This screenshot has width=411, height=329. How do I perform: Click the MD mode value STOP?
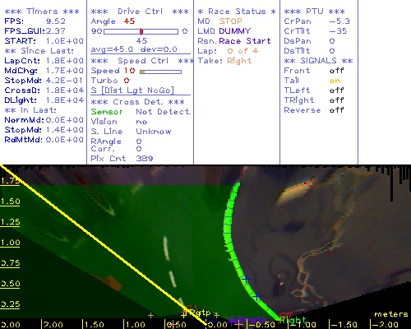point(230,21)
